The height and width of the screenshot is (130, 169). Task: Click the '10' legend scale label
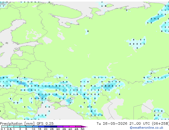tap(33, 129)
